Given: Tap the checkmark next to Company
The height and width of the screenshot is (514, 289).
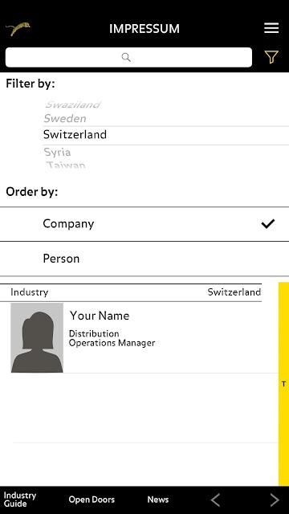Looking at the screenshot, I should point(268,224).
